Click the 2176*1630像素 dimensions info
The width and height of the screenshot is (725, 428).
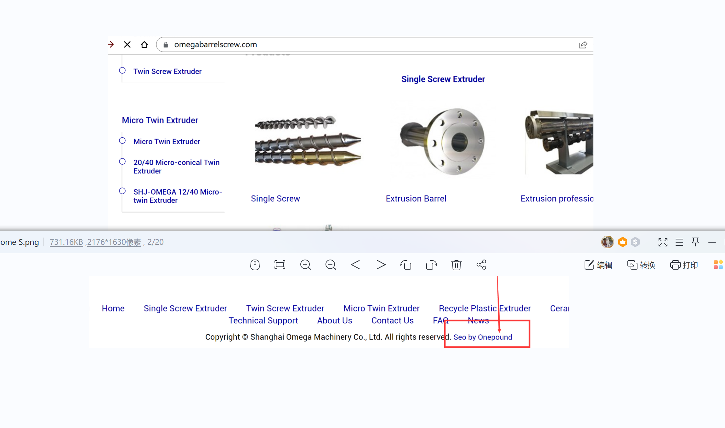click(114, 242)
